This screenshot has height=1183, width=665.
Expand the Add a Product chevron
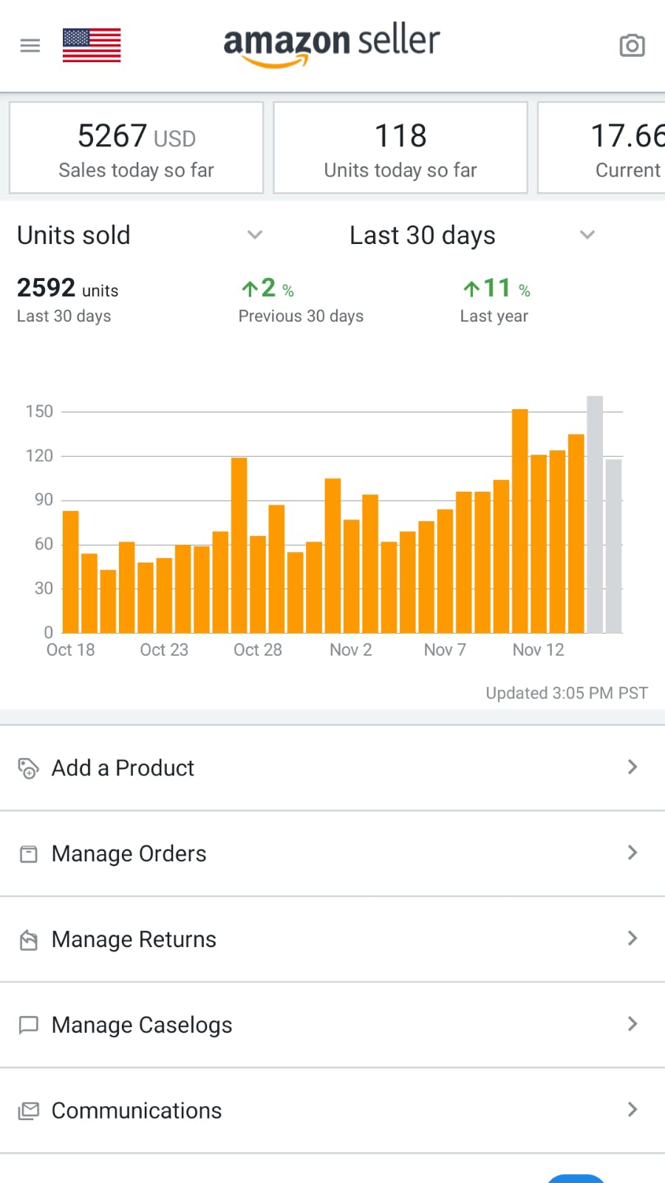(x=632, y=767)
